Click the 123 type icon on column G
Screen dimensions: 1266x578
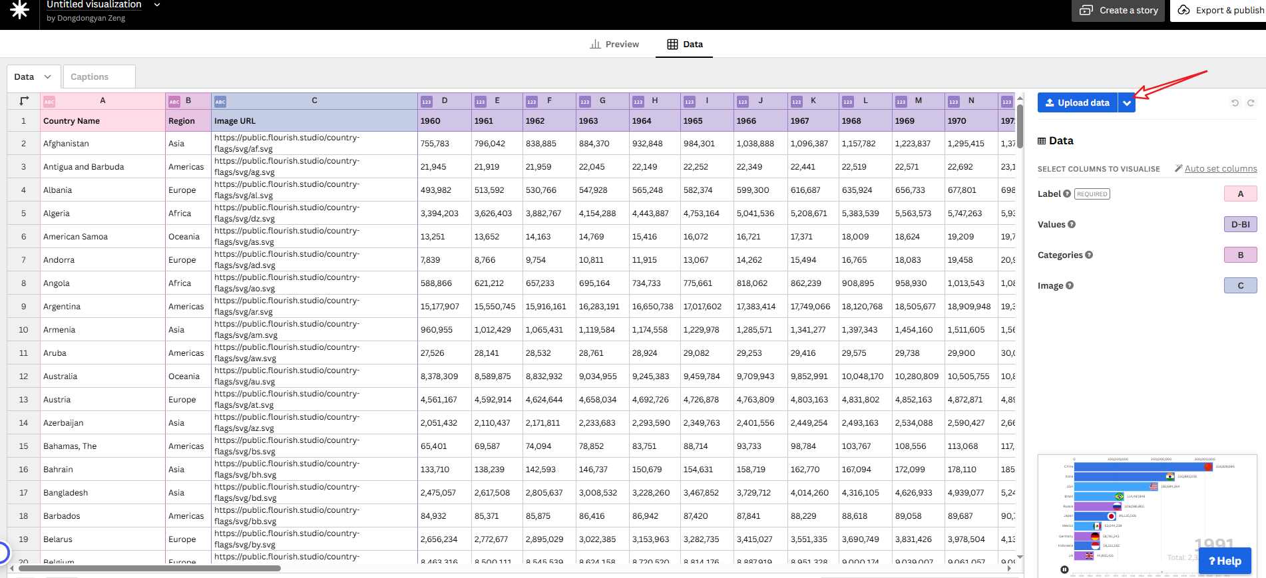[584, 102]
